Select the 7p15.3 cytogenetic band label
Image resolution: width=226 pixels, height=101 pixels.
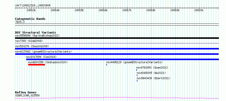[x=20, y=22]
